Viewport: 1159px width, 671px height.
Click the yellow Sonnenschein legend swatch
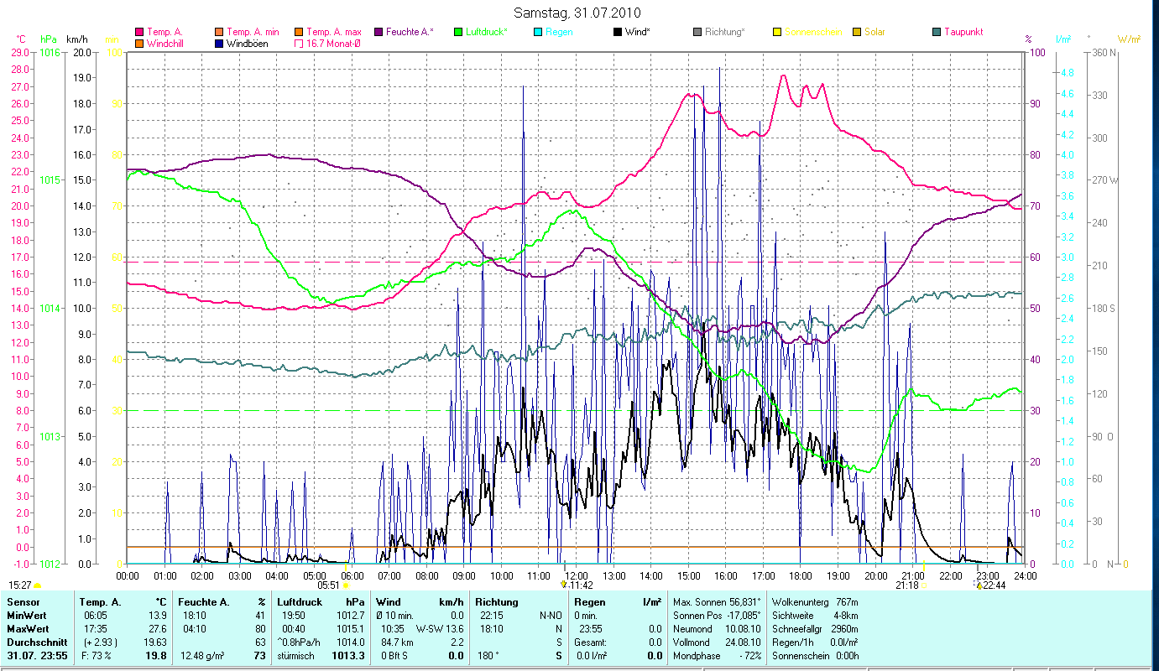(x=777, y=32)
